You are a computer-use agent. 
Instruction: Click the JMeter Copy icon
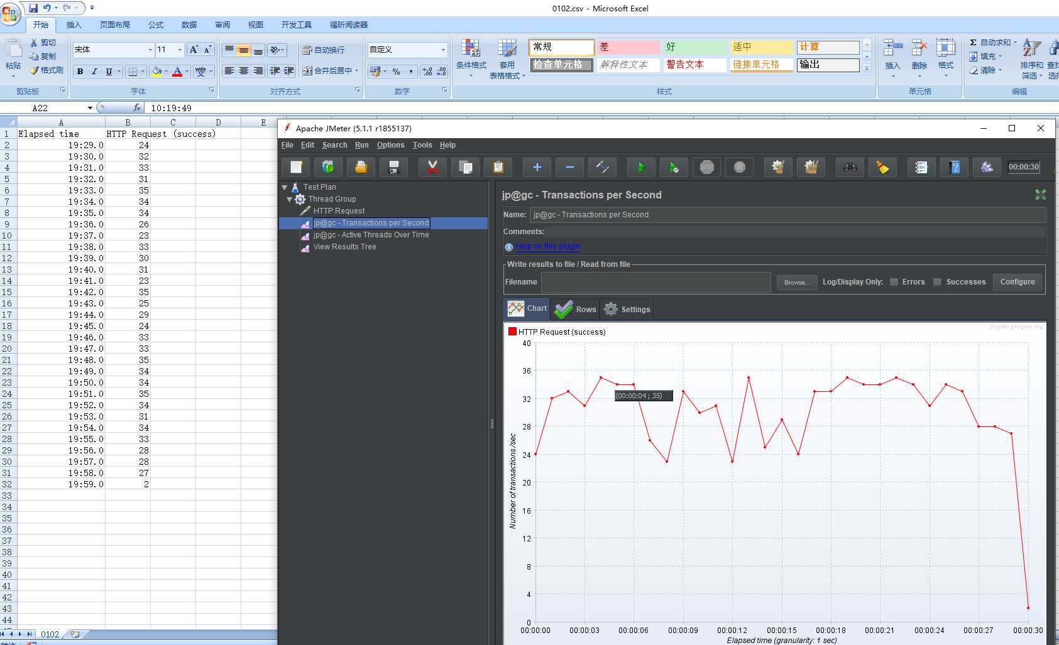click(x=466, y=167)
